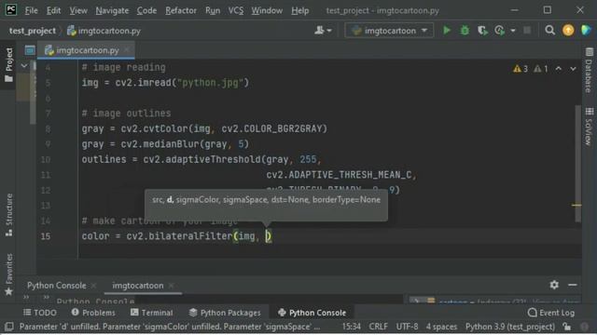This screenshot has width=597, height=335.
Task: Toggle the file read-only lock icon
Action: coord(566,327)
